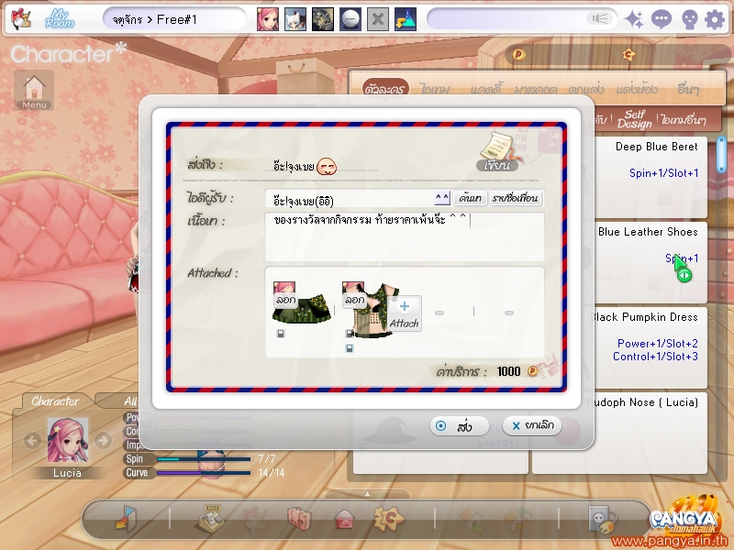The height and width of the screenshot is (550, 734).
Task: Open settings gear icon
Action: [x=715, y=20]
